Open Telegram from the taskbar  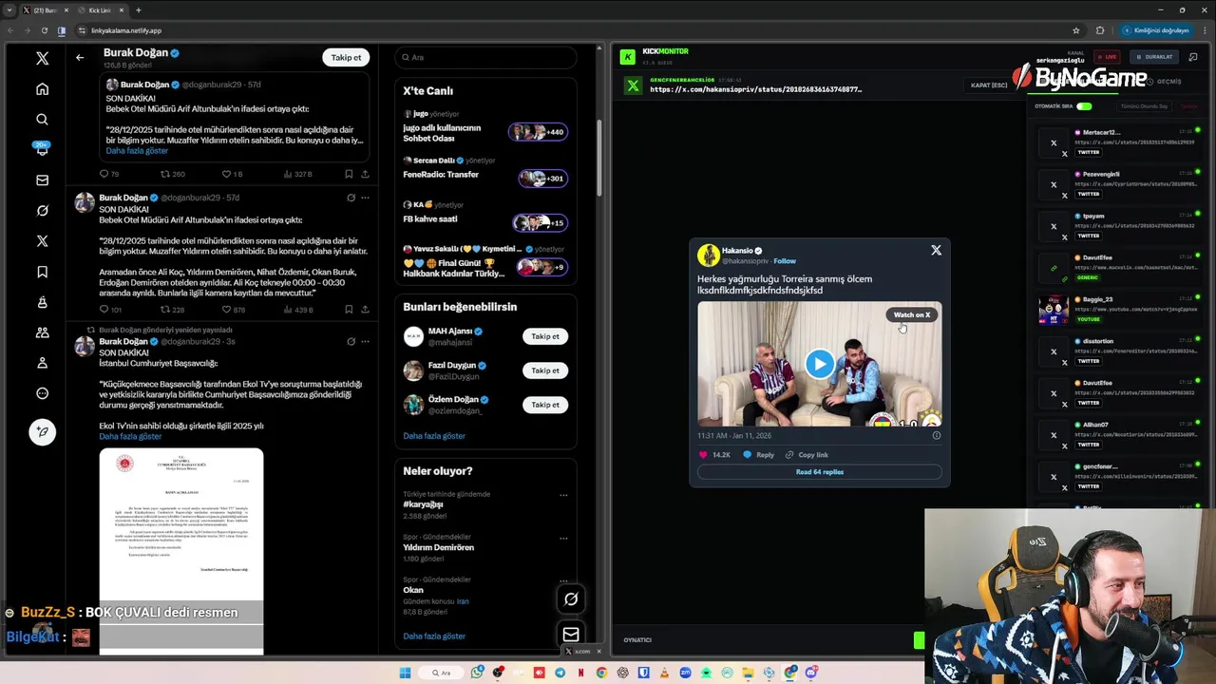tap(560, 673)
